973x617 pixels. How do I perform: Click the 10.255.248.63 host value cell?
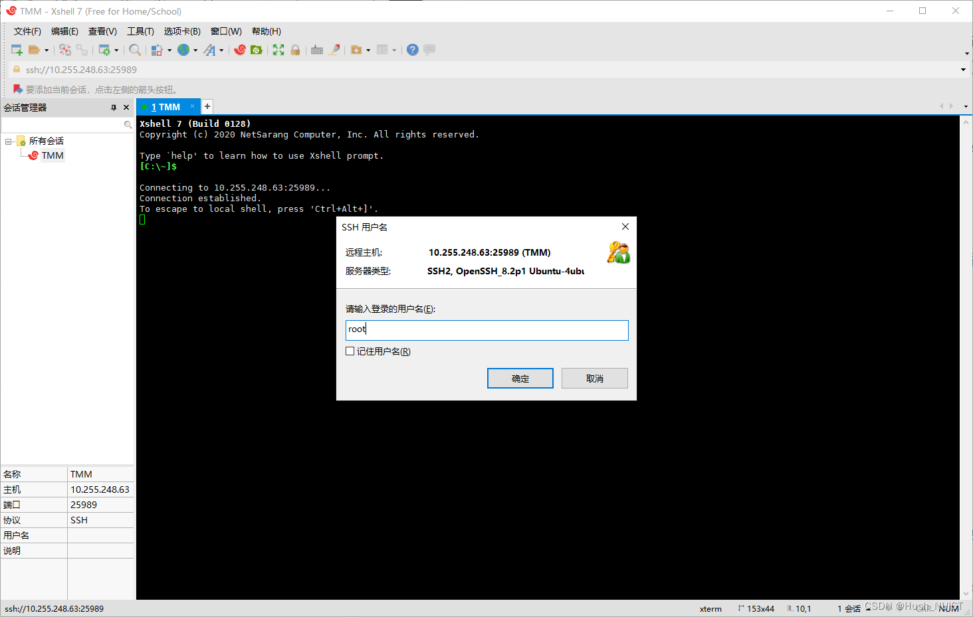100,489
